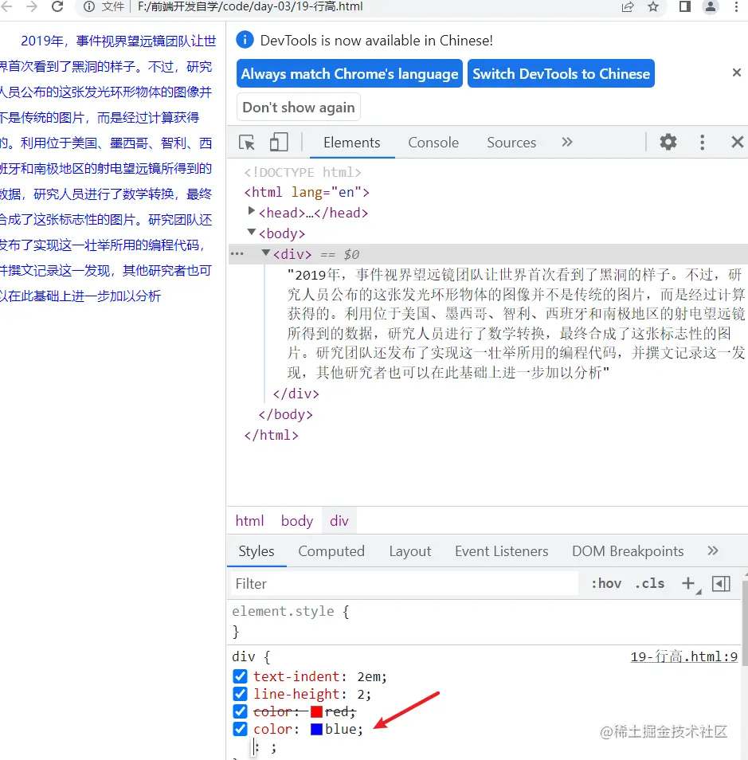Toggle element state with :hov

[x=606, y=583]
